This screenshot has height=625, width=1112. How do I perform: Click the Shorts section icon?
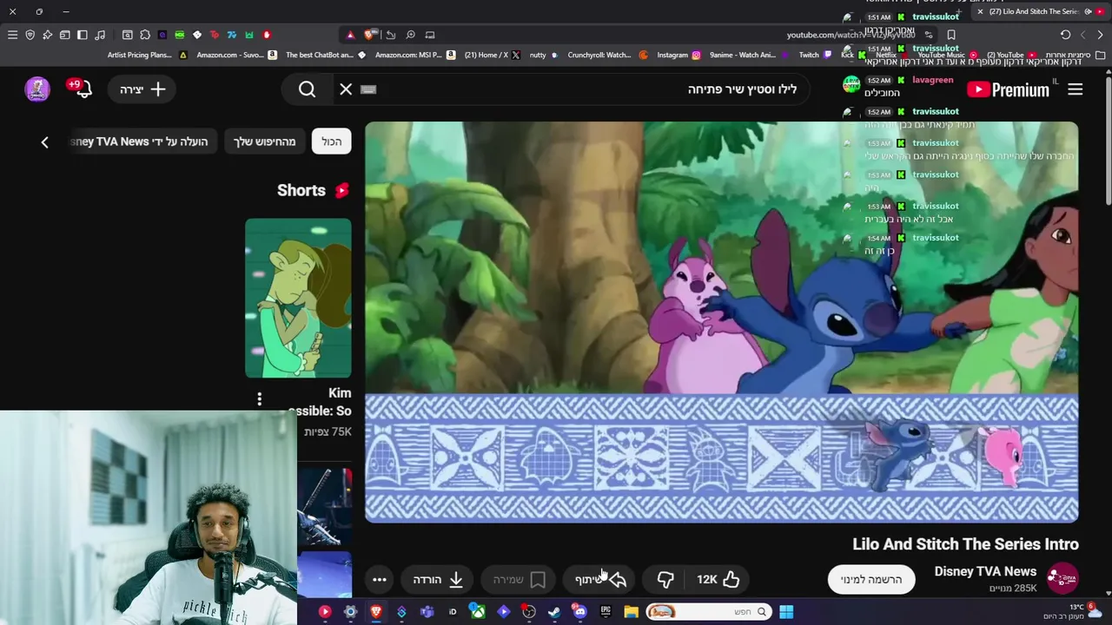point(342,190)
